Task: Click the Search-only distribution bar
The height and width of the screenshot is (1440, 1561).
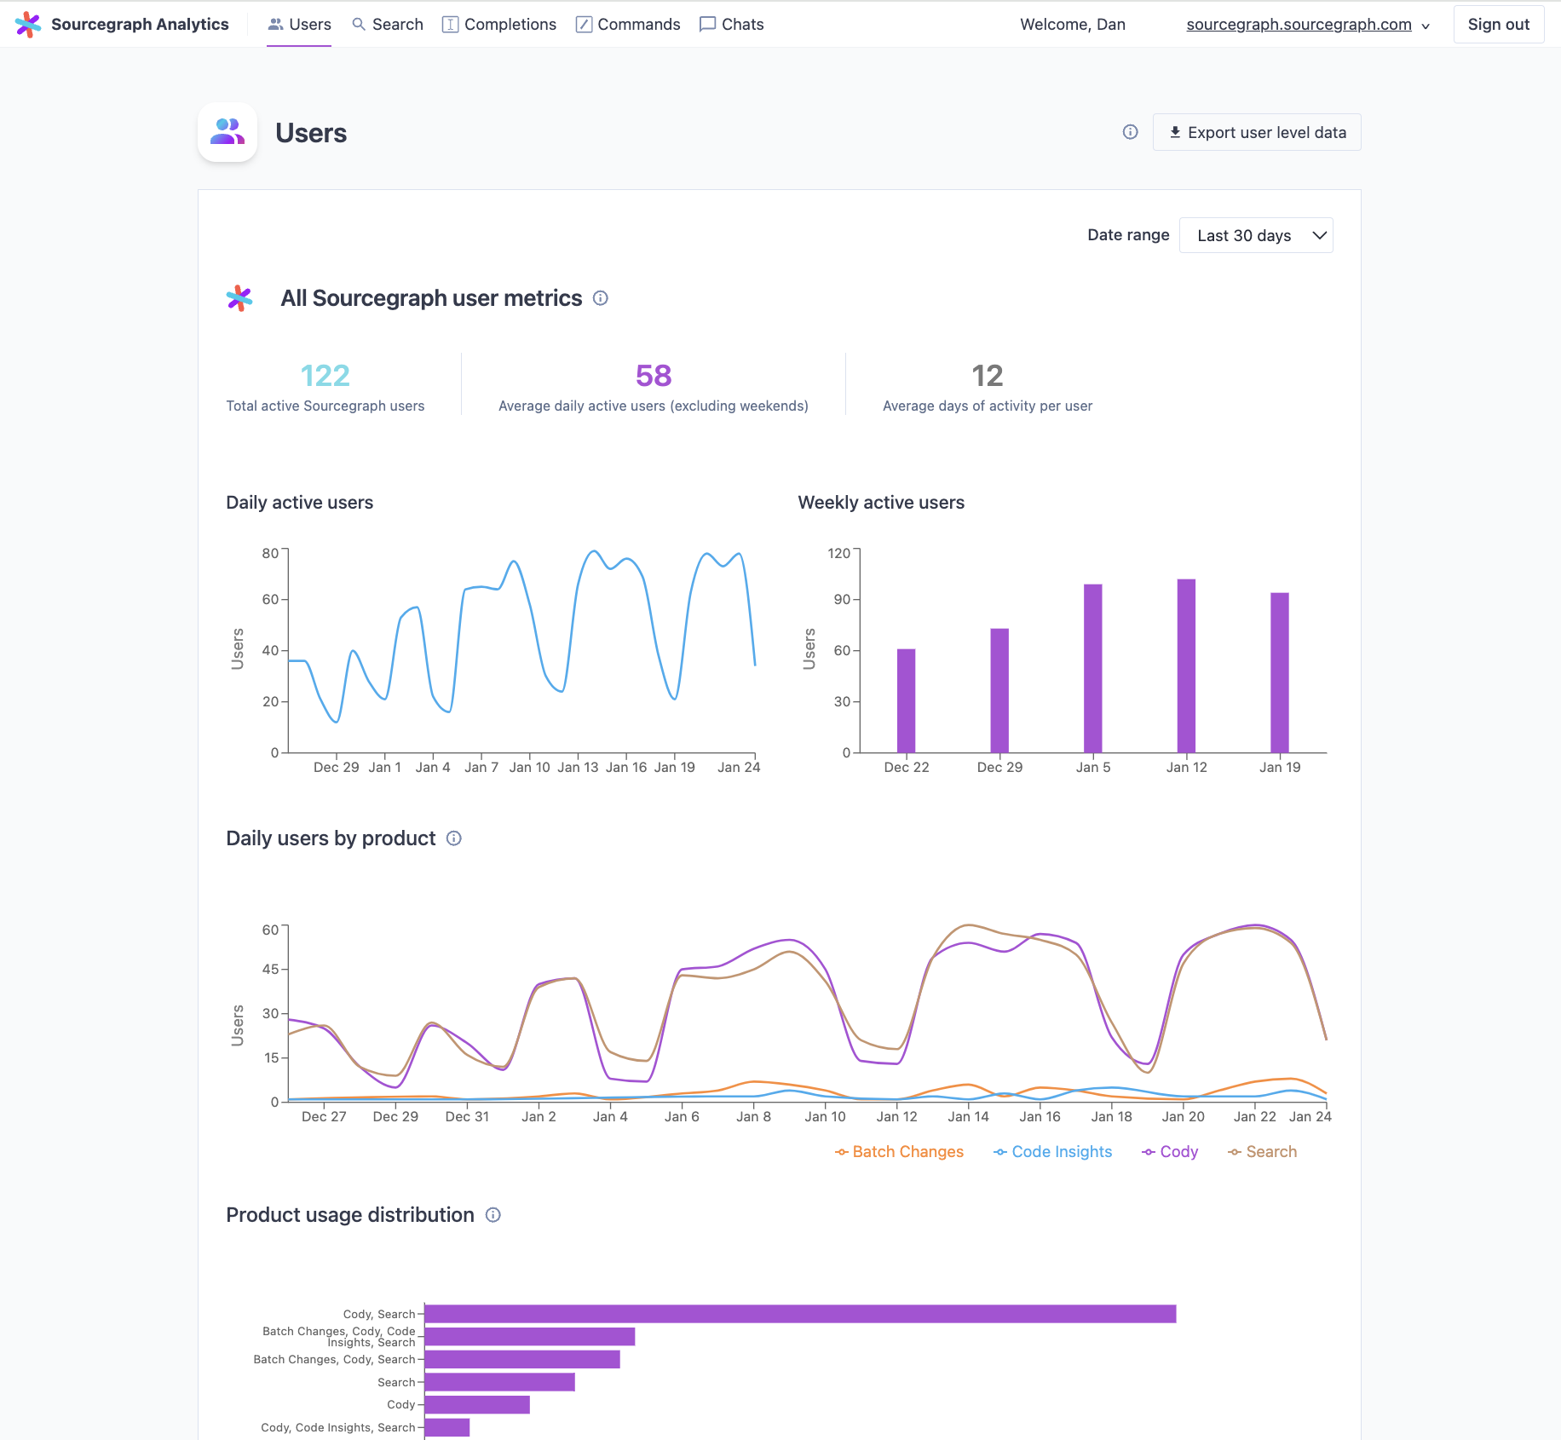Action: pos(499,1382)
